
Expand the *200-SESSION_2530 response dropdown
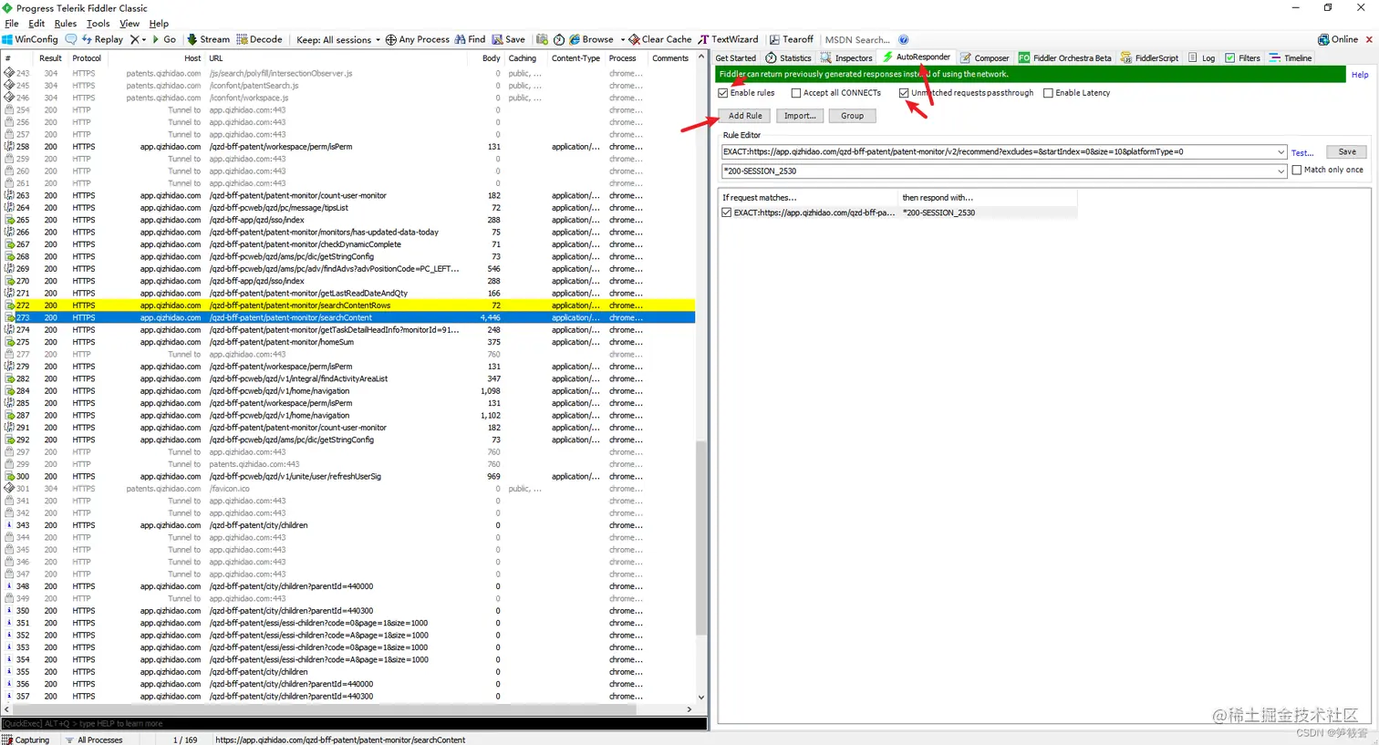click(x=1281, y=171)
